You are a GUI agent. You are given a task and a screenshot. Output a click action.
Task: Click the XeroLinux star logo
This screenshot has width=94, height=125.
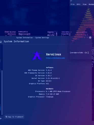click(37, 56)
